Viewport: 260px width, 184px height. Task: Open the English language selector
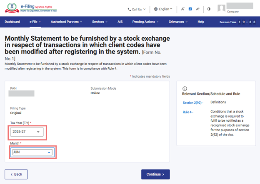(x=163, y=9)
